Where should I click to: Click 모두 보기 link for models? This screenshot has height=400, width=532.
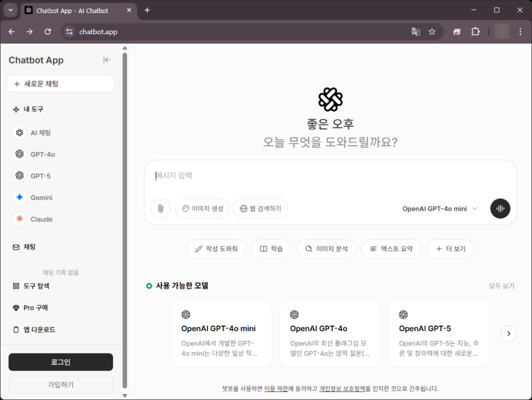pyautogui.click(x=501, y=286)
